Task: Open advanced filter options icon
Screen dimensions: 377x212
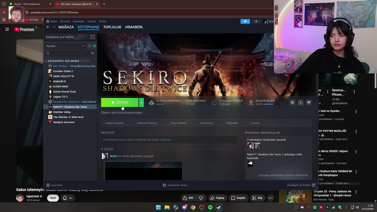Action: [92, 53]
